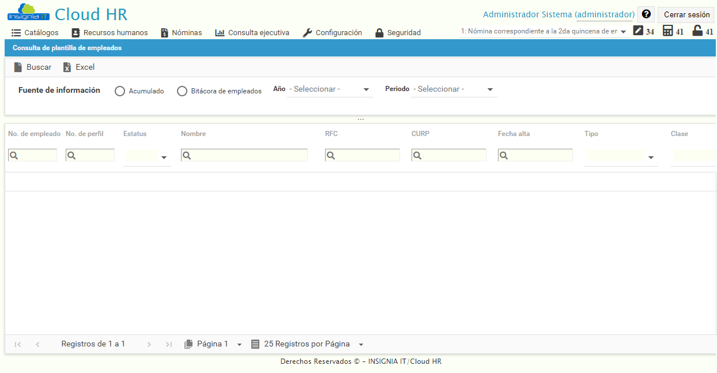
Task: Select the Bitácora de empleados radio button
Action: pos(182,91)
